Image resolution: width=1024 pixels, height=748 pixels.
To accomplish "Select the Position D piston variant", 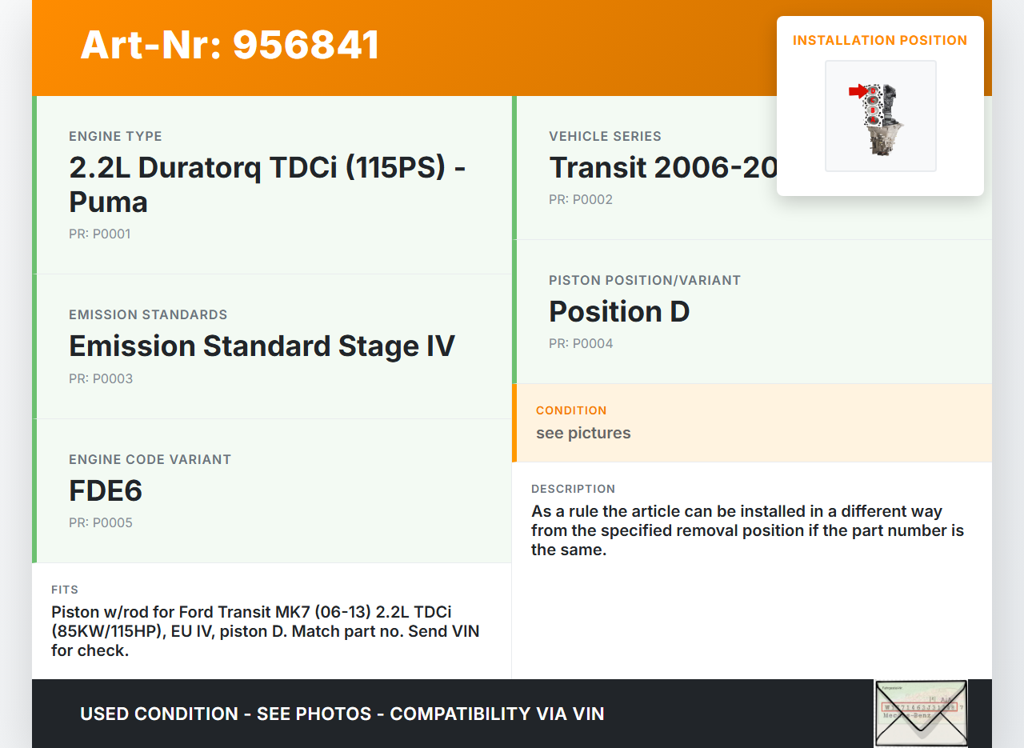I will click(x=619, y=312).
